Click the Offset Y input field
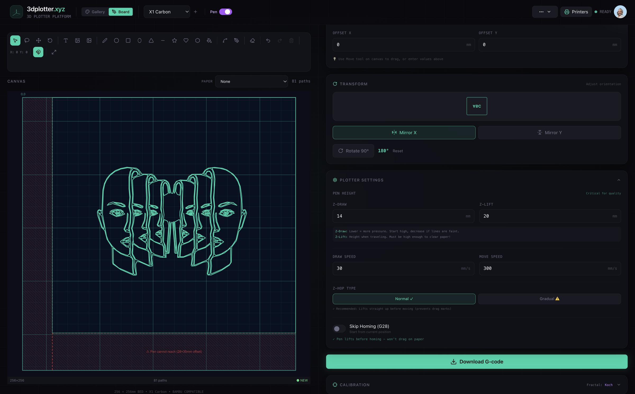This screenshot has height=394, width=635. (x=550, y=45)
